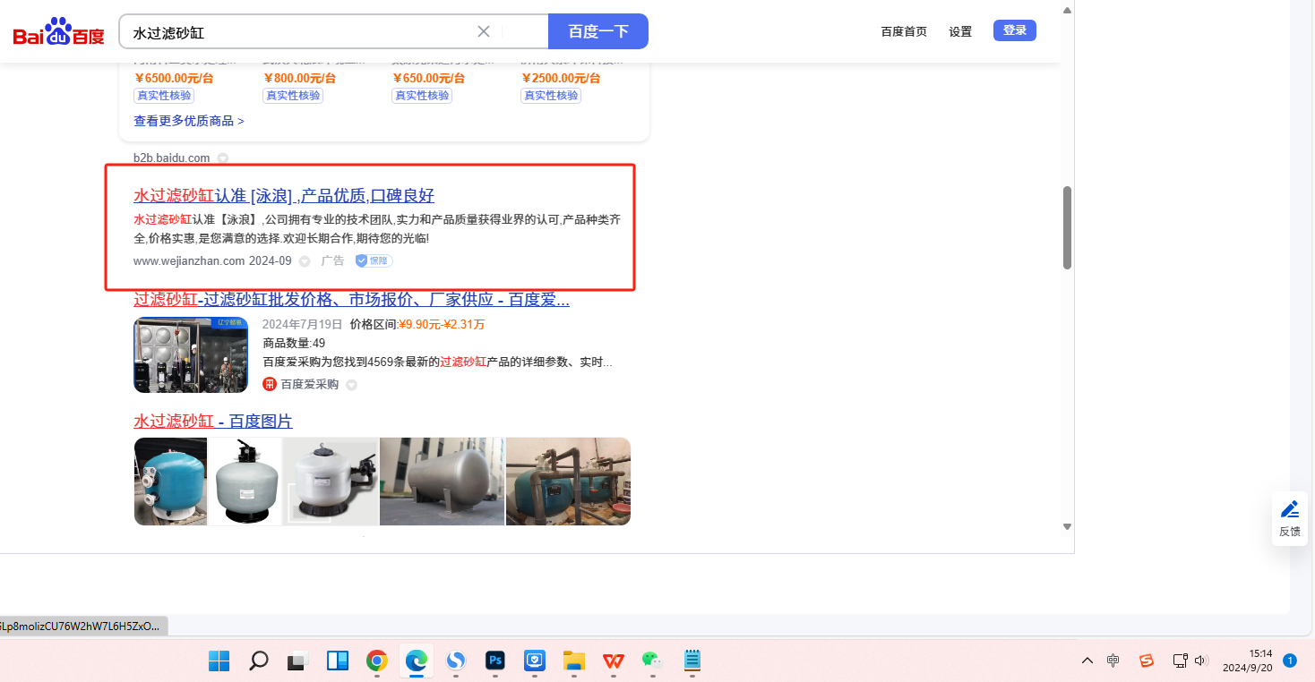Click the 反馈 feedback pencil icon
The image size is (1315, 682).
click(1289, 510)
